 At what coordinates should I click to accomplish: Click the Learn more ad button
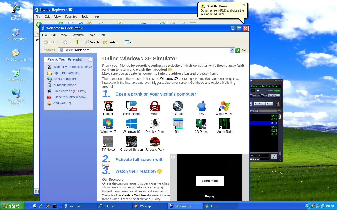(x=210, y=181)
